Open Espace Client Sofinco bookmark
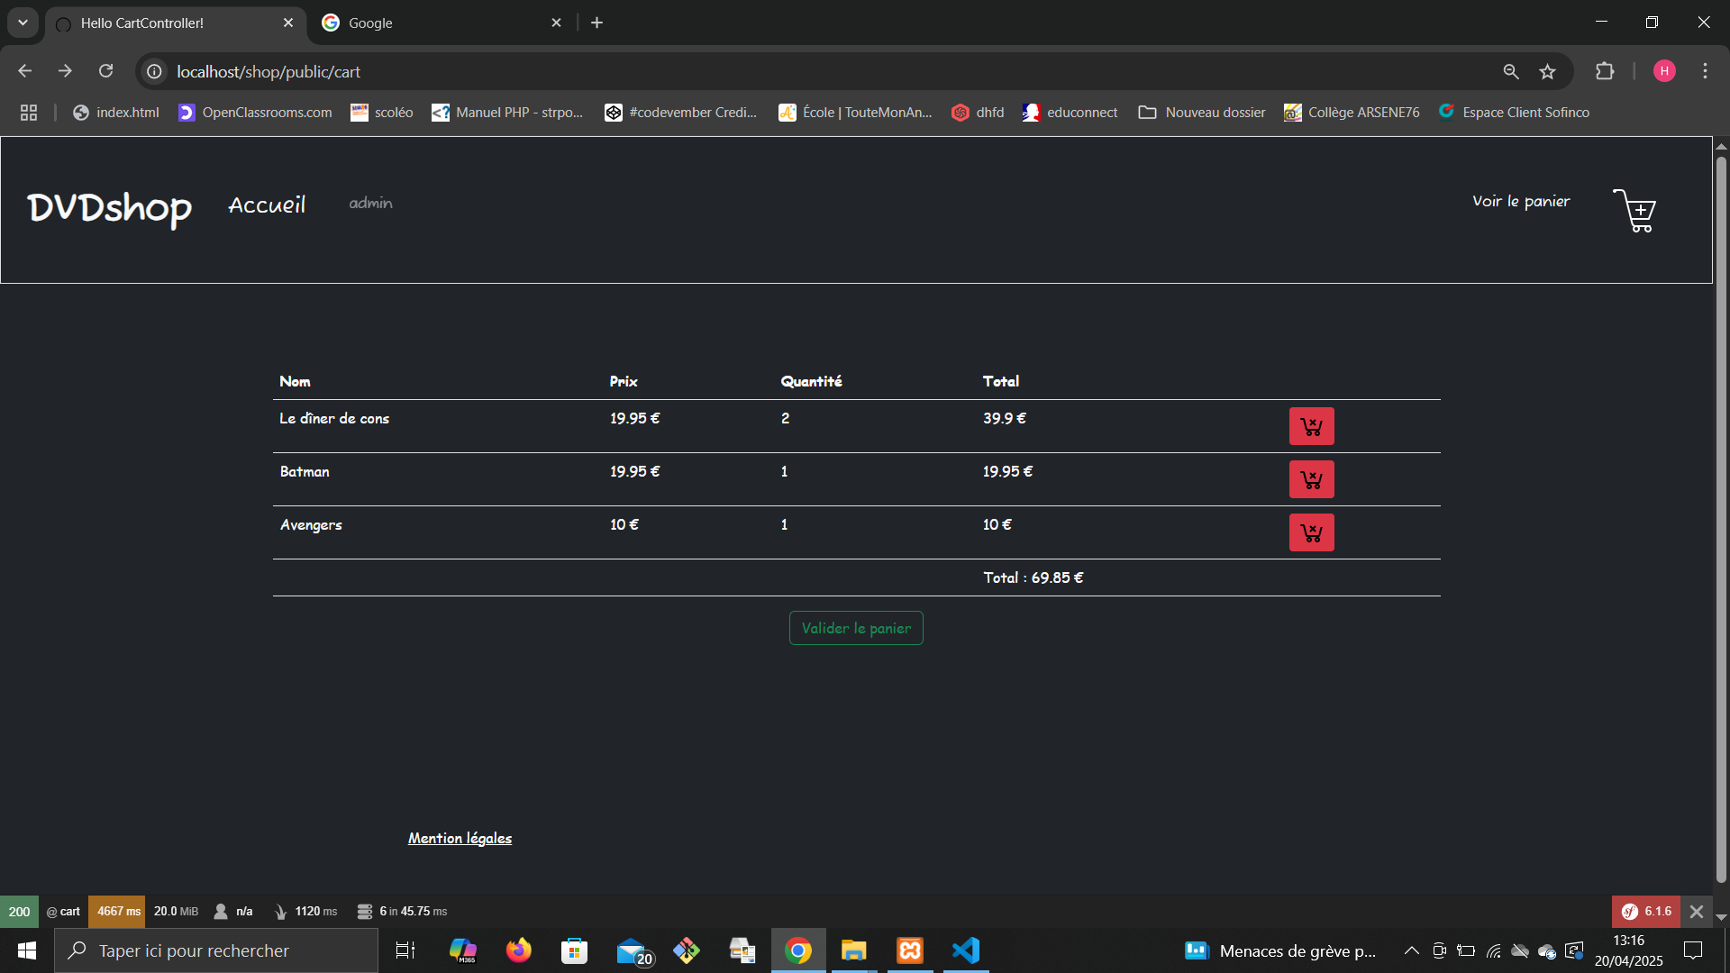The height and width of the screenshot is (973, 1730). pos(1514,113)
